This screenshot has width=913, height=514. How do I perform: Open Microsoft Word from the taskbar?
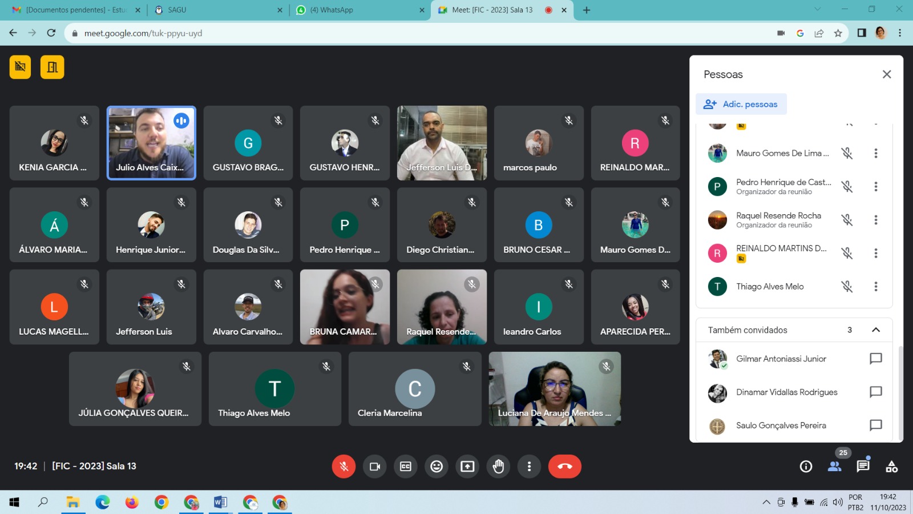coord(220,503)
